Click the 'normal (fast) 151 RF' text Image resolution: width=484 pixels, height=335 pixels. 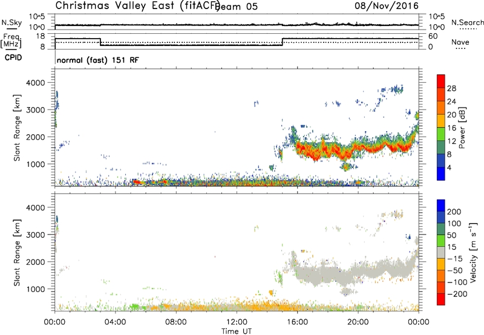point(98,60)
